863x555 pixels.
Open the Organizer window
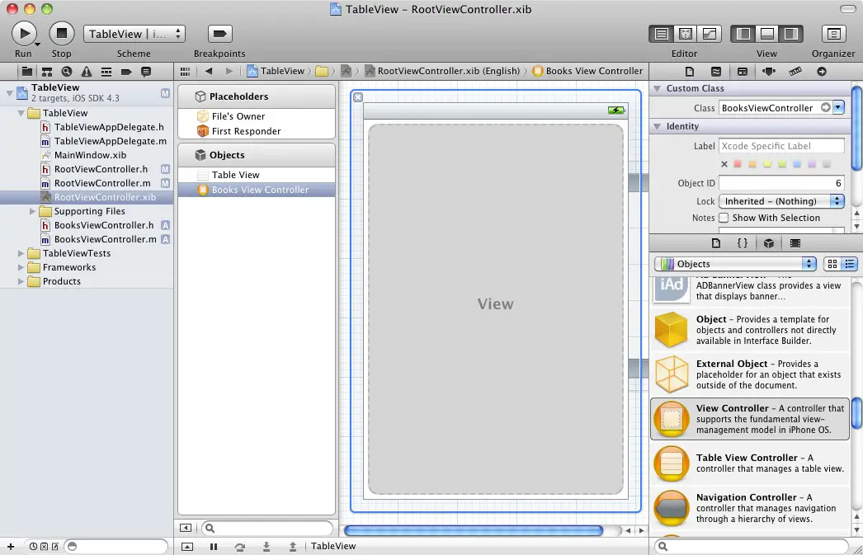(833, 34)
